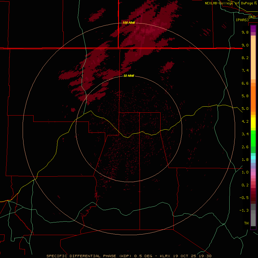Click the 2.6 scale value
This screenshot has width=258, height=258.
[245, 147]
